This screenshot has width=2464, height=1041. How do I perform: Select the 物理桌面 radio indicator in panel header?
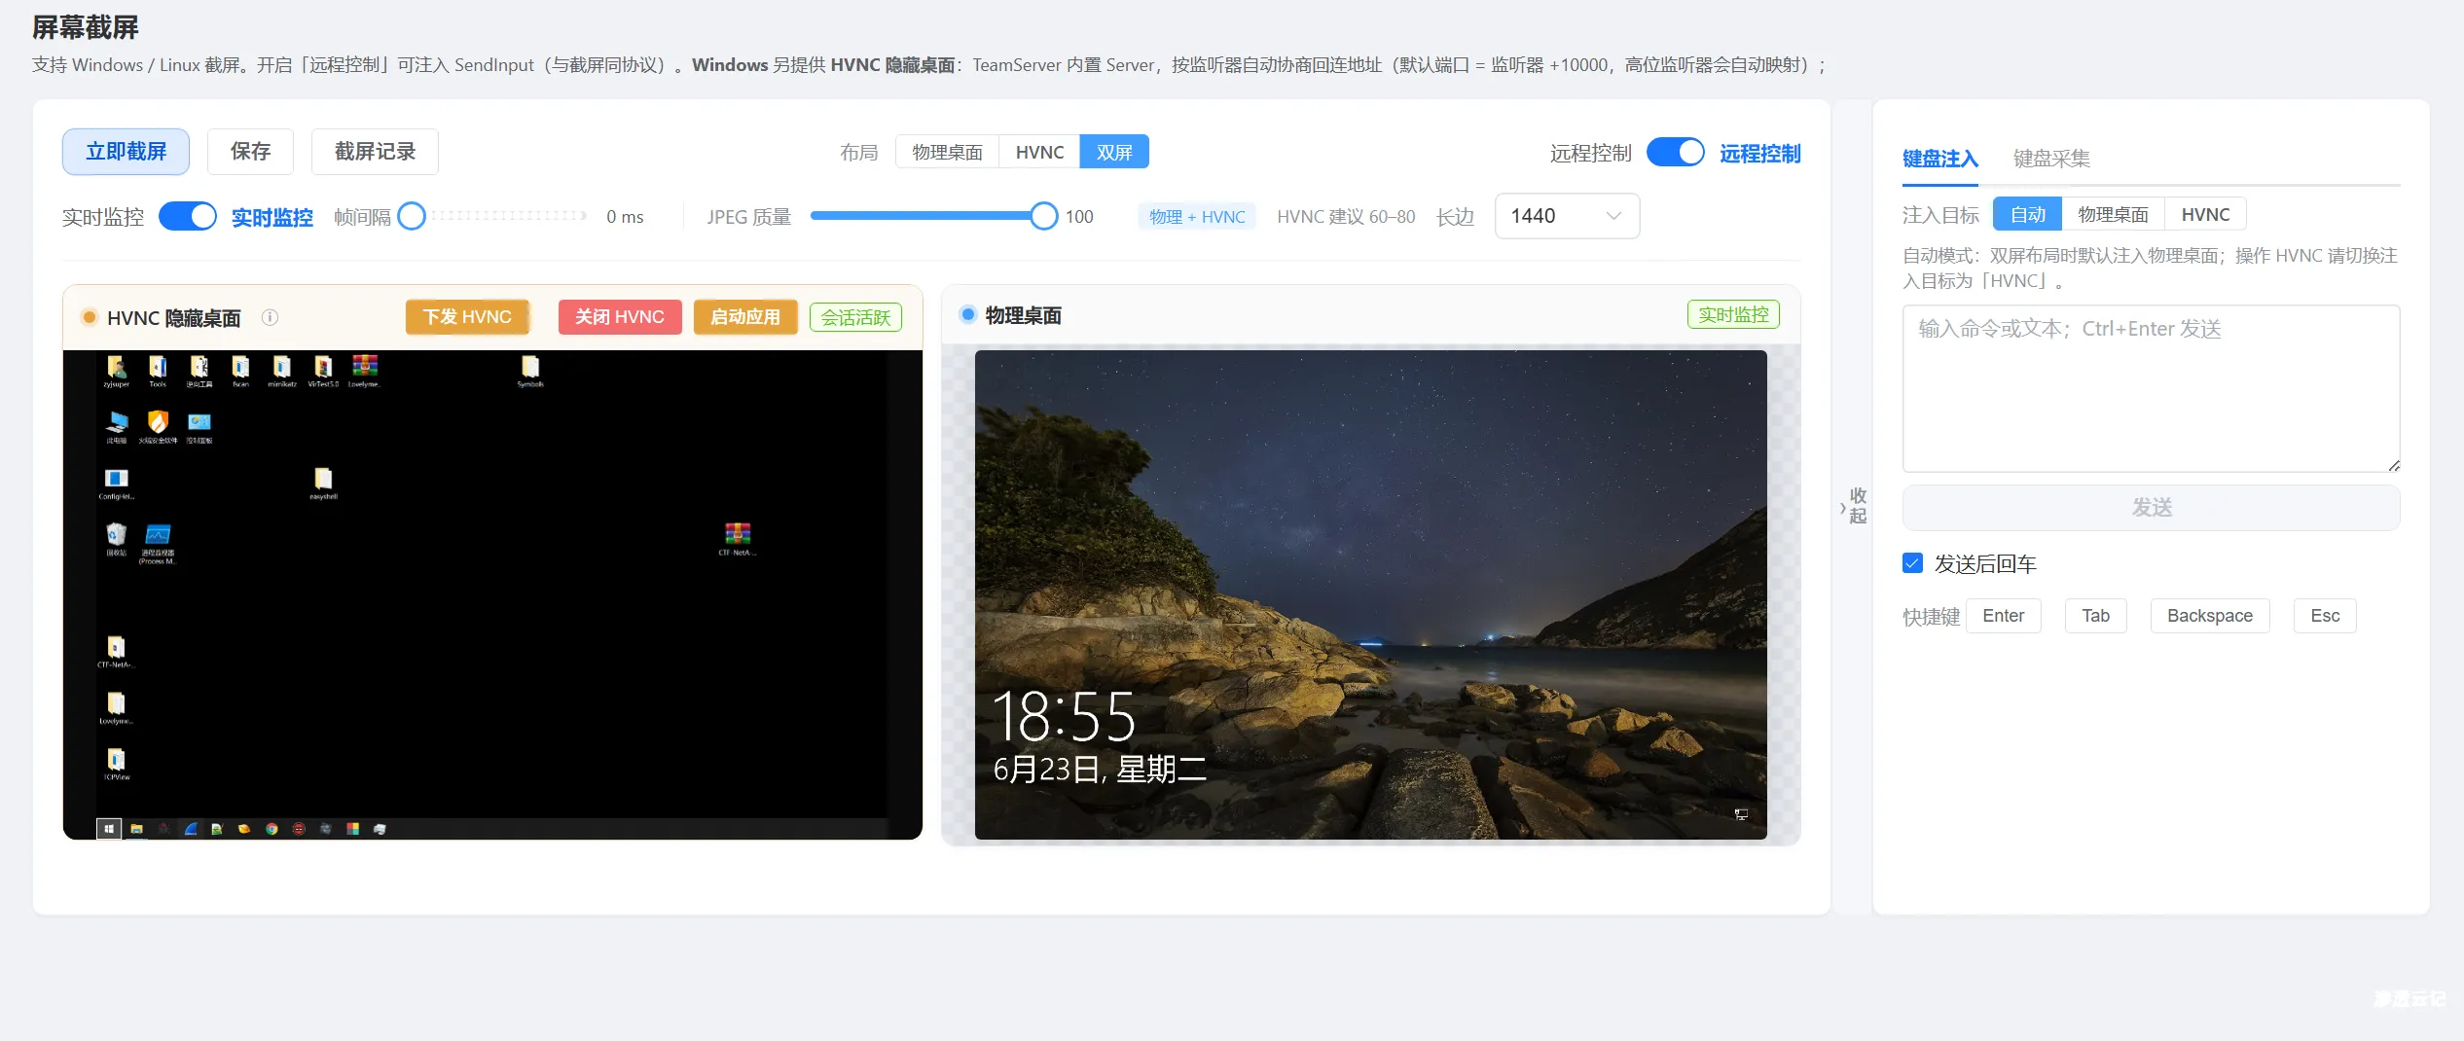(967, 314)
